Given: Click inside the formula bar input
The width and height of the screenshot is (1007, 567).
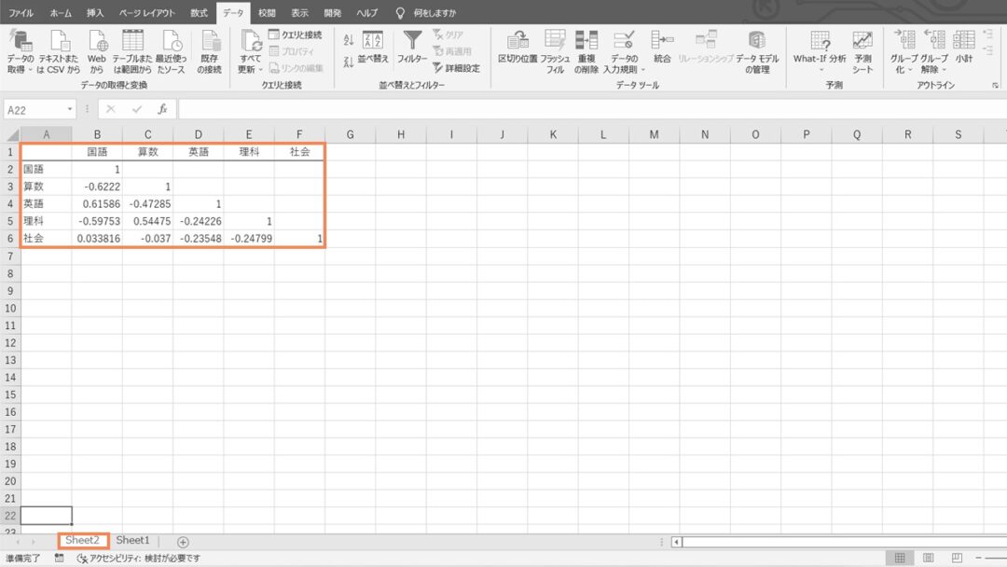Looking at the screenshot, I should (559, 109).
